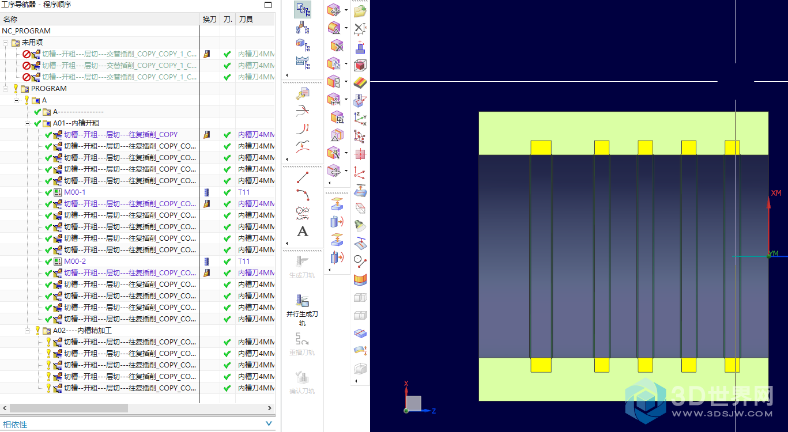
Task: Switch to Machining Method view icon
Action: [303, 62]
